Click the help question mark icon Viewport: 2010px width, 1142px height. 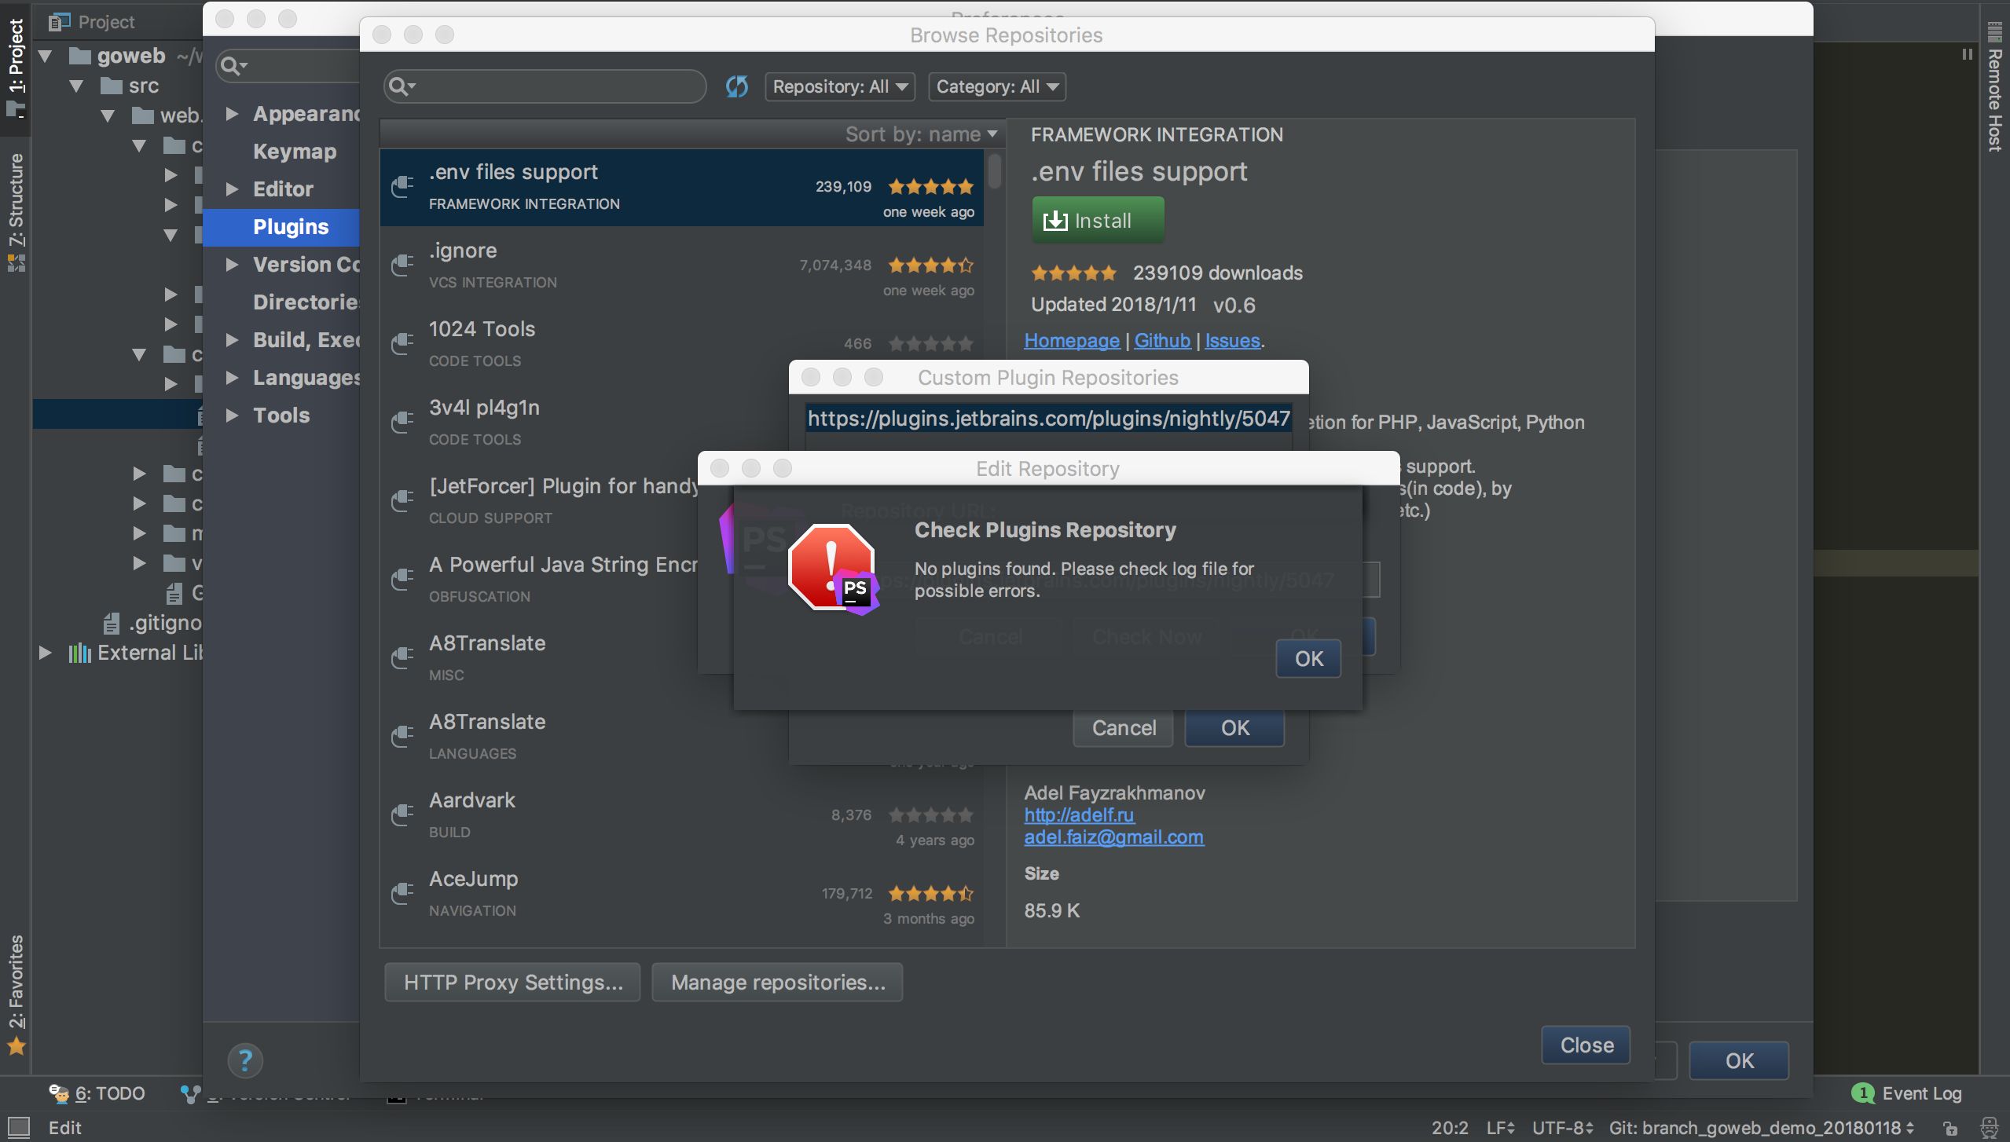pos(246,1060)
